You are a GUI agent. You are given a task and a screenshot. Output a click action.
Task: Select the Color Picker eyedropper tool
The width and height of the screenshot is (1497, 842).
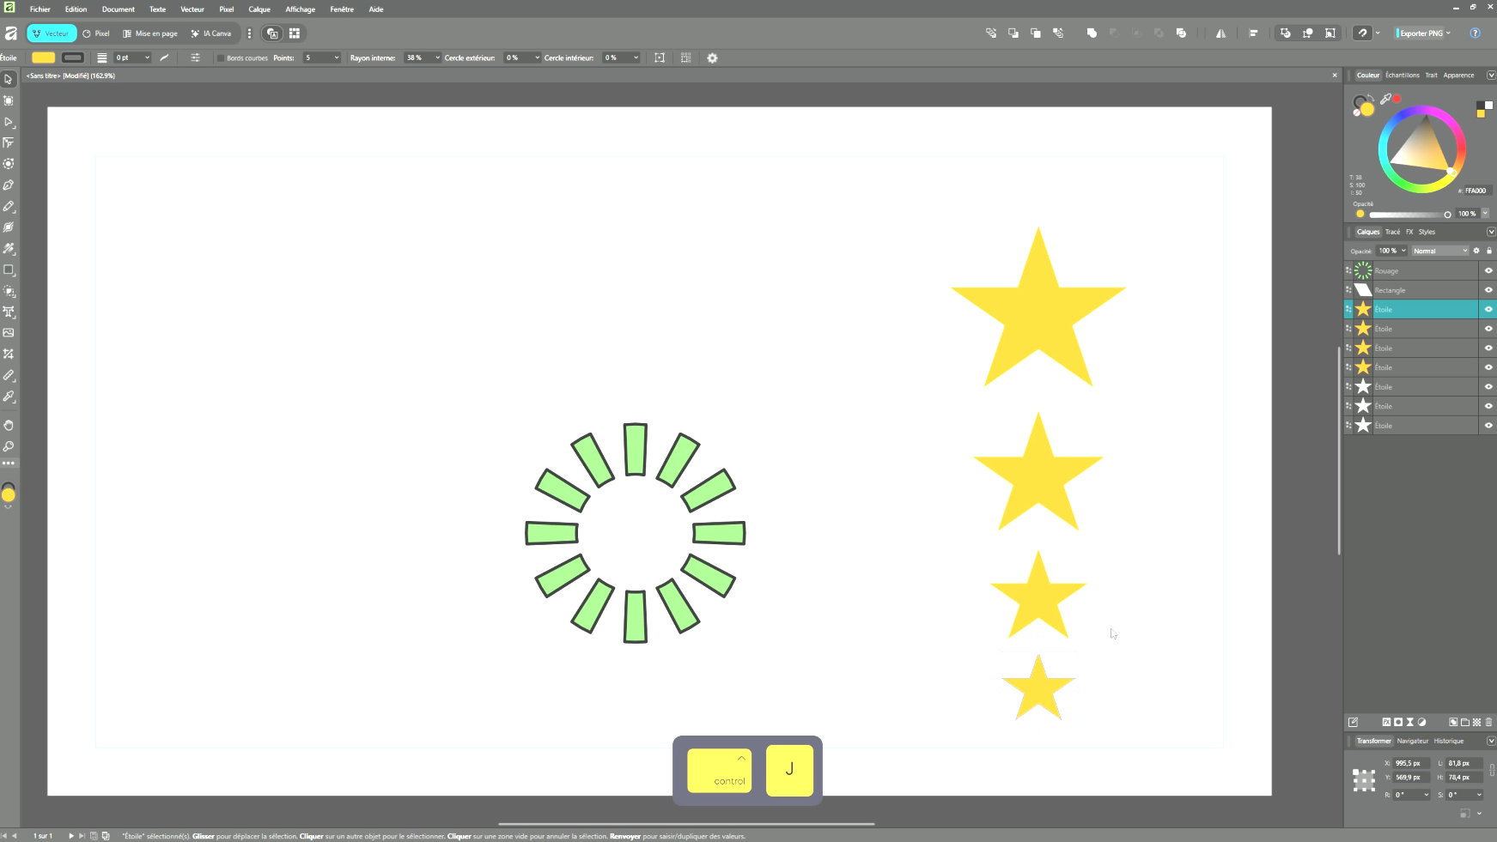pos(9,397)
